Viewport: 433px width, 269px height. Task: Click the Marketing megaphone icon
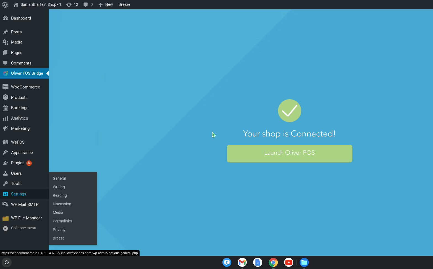click(6, 128)
